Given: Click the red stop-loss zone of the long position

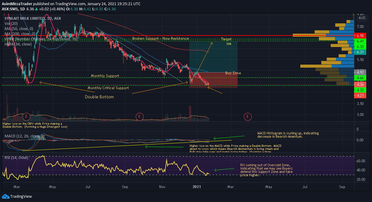Looking at the screenshot, I should coord(213,80).
